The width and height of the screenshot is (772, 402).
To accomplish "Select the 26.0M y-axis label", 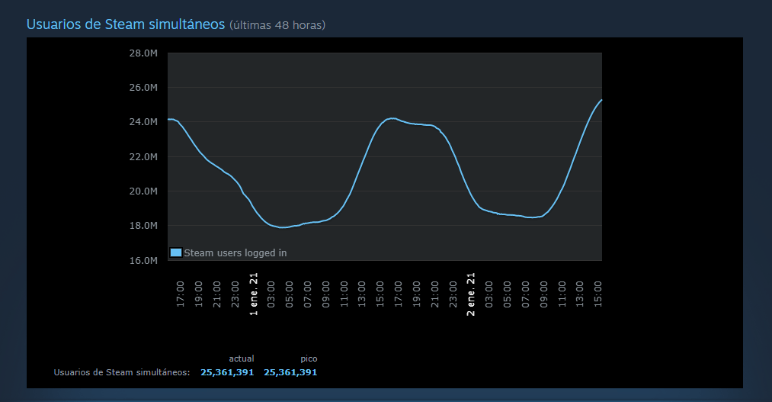I will [x=143, y=88].
